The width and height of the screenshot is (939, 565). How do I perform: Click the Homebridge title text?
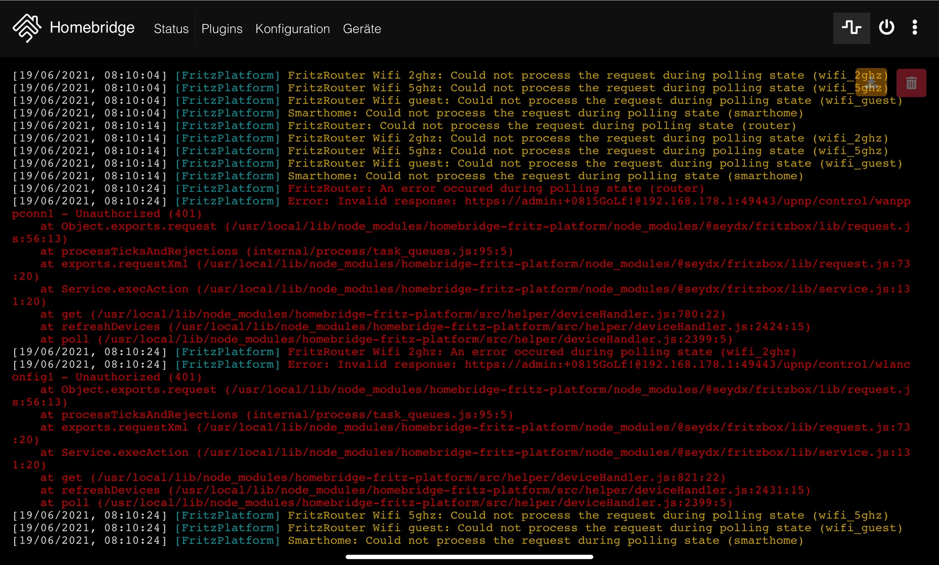point(92,28)
